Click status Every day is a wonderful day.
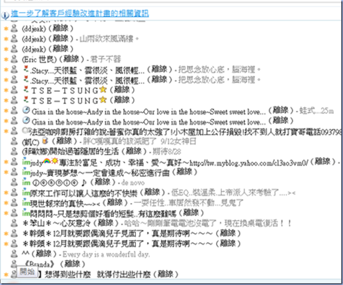The width and height of the screenshot is (343, 285). [106, 254]
